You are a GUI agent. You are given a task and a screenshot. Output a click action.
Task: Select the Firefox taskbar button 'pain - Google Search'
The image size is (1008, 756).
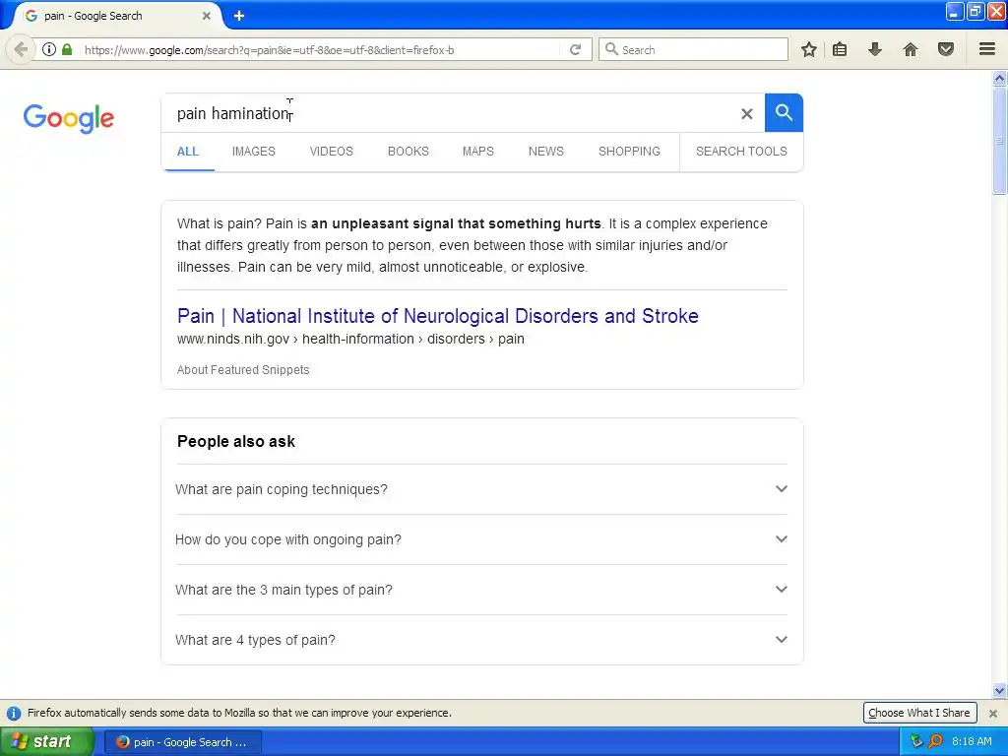183,742
